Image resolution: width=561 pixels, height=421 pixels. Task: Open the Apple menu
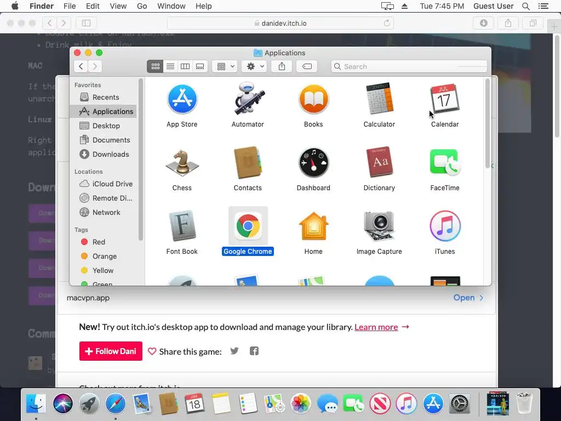[15, 6]
